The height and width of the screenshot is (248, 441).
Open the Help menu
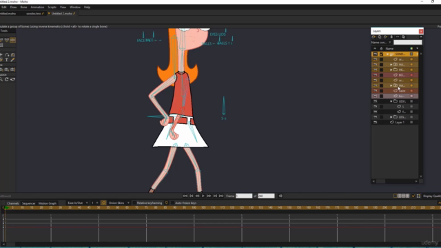[87, 7]
